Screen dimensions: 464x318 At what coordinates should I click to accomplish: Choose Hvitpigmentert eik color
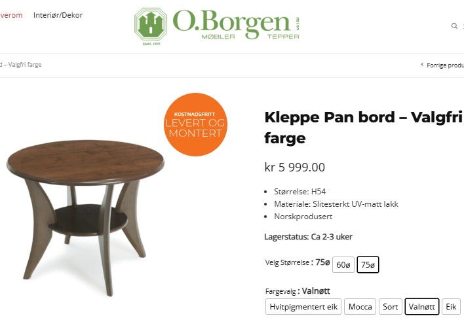pyautogui.click(x=303, y=306)
